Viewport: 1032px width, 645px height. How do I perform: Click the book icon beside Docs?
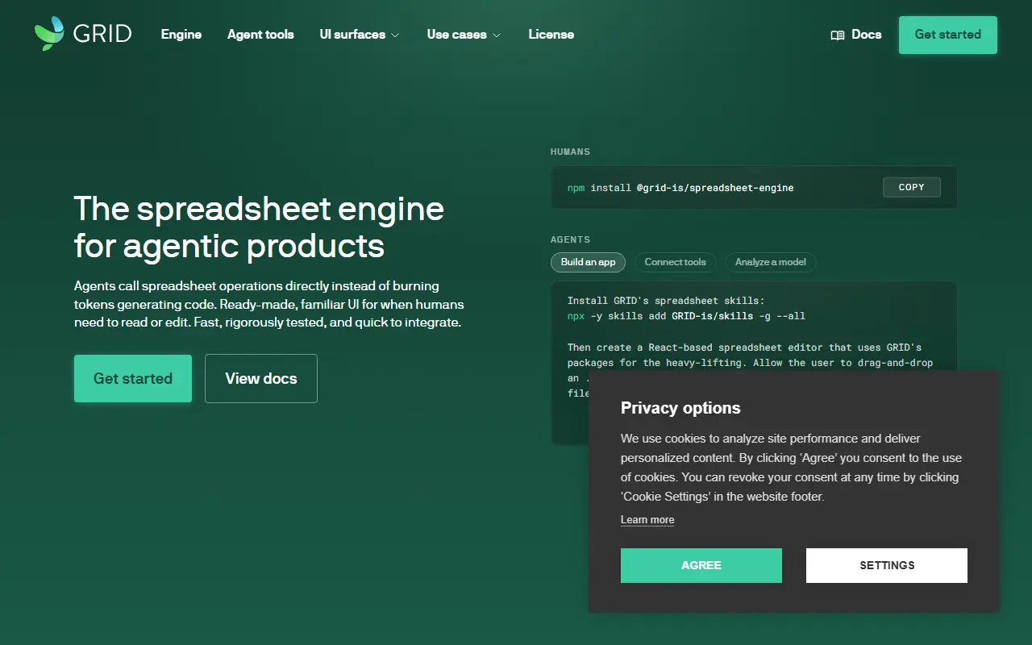838,35
